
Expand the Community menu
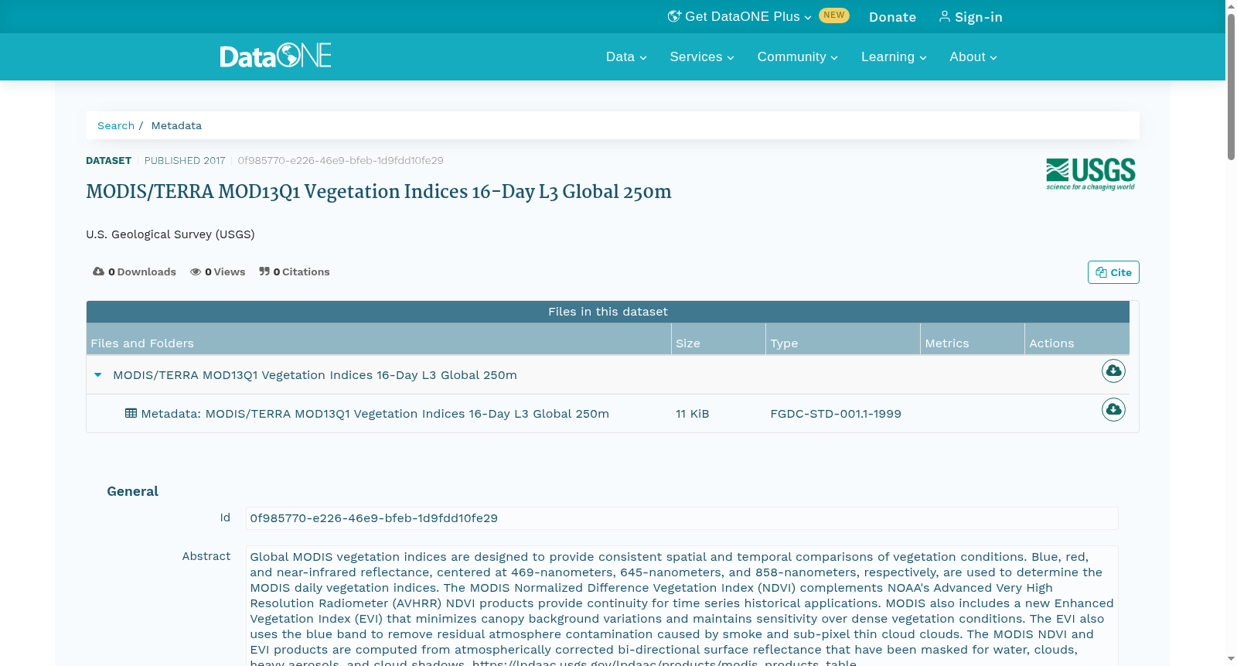797,57
